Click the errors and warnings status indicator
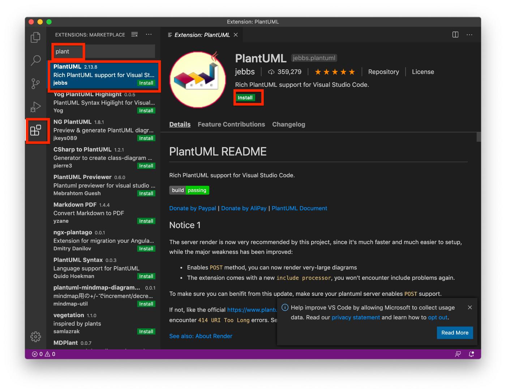This screenshot has width=506, height=392. [x=44, y=354]
